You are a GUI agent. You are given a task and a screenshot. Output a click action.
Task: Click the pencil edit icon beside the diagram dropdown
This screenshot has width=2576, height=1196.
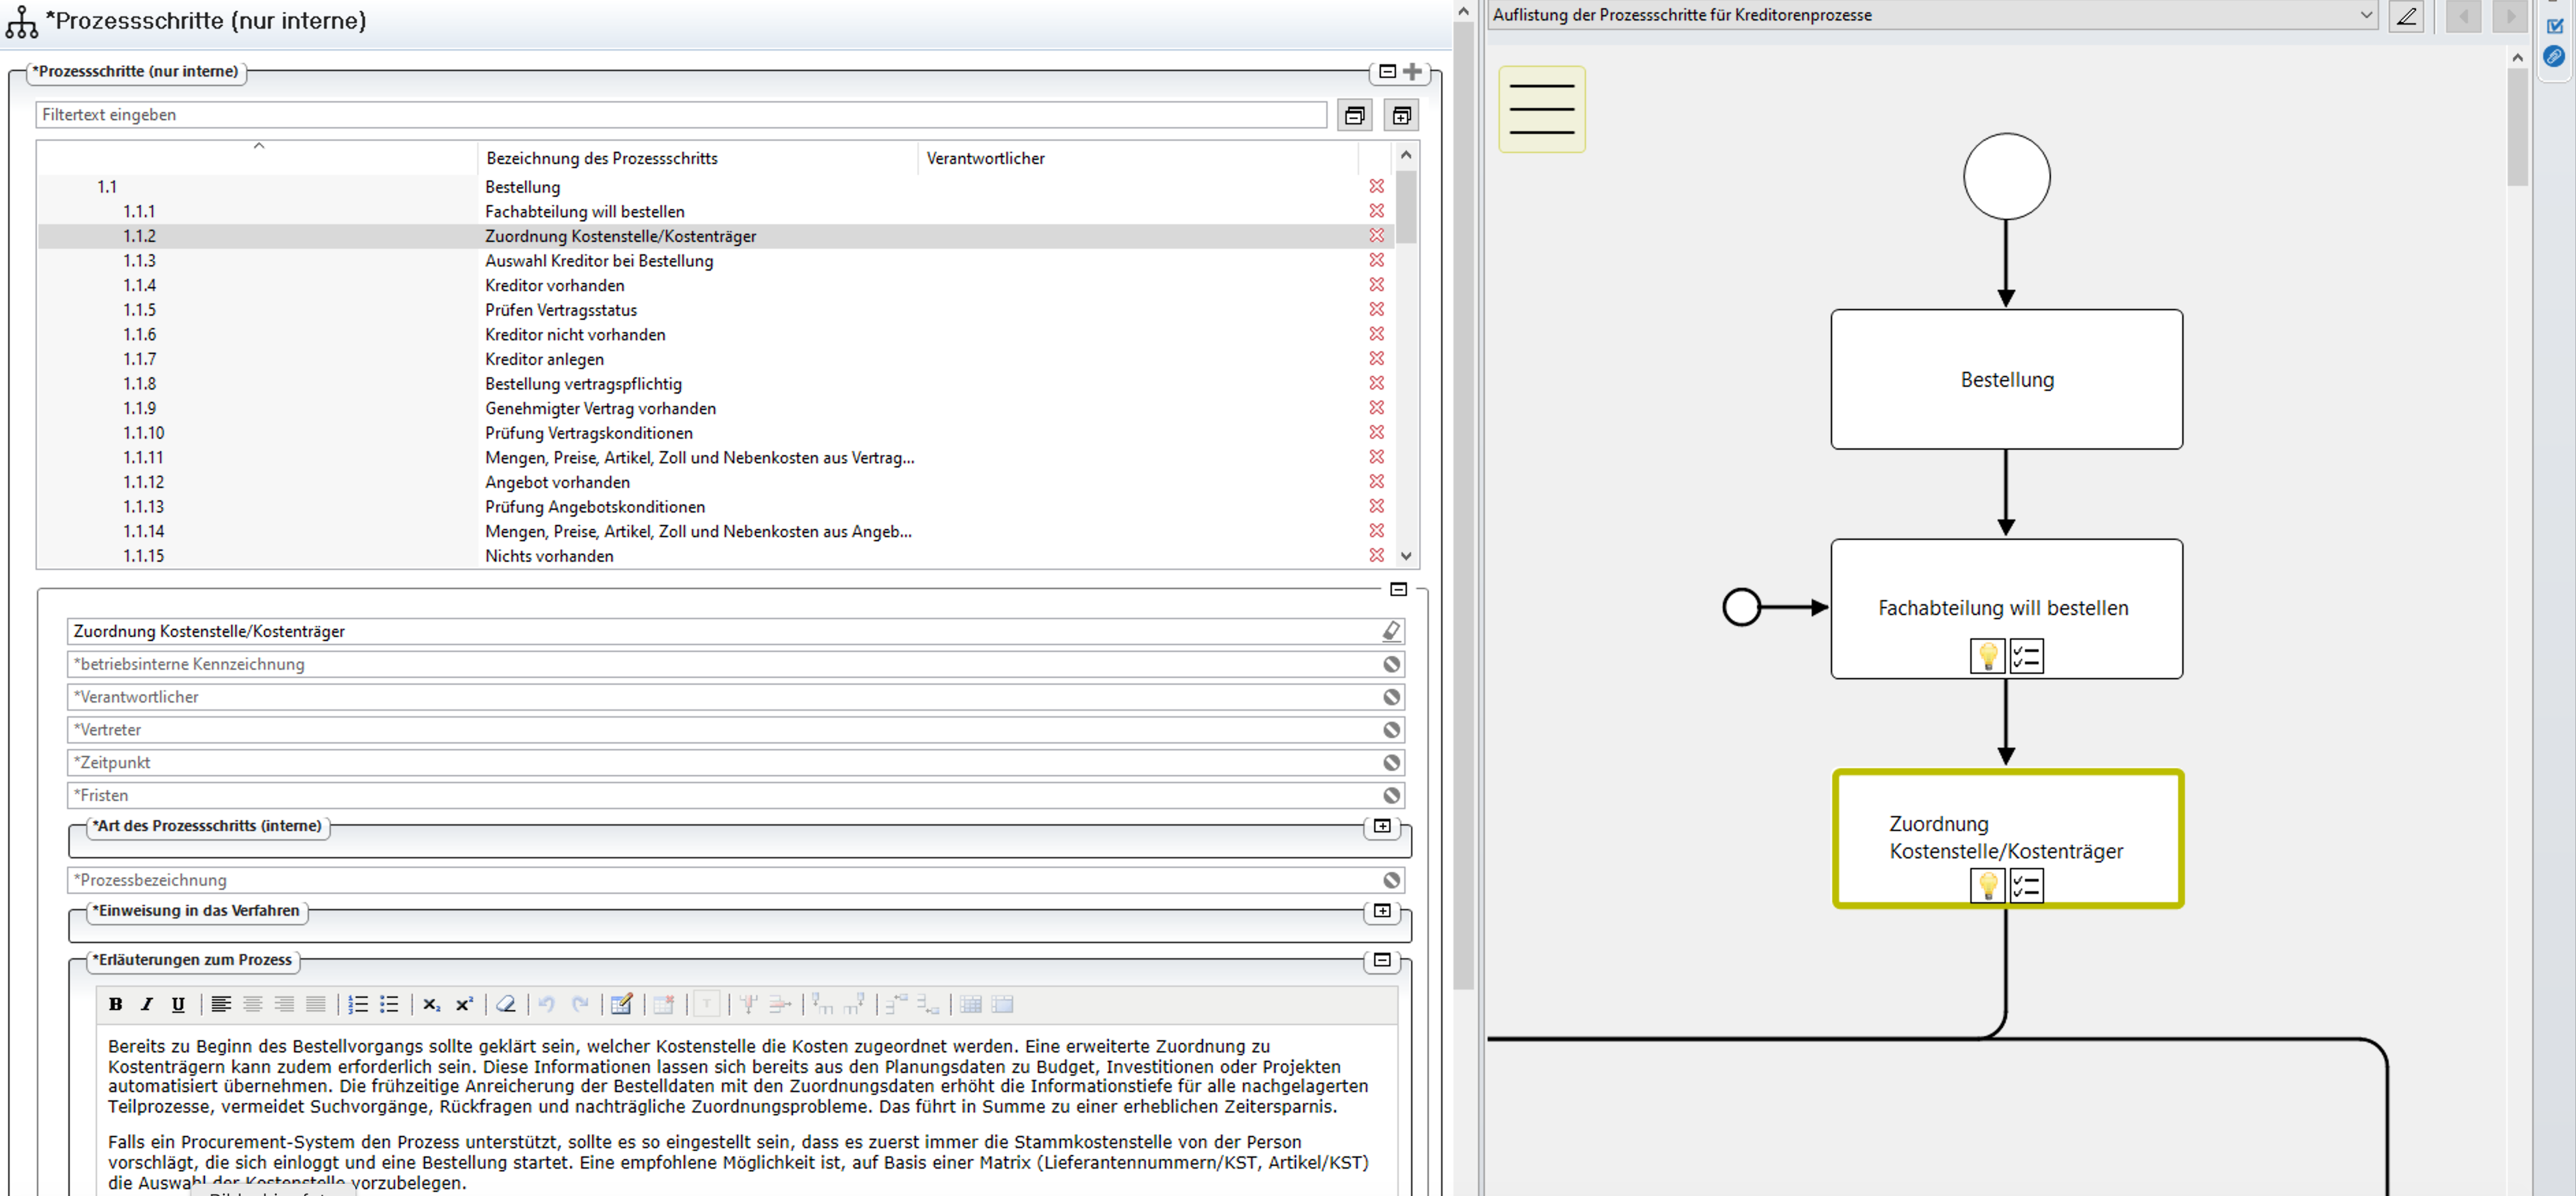2406,16
